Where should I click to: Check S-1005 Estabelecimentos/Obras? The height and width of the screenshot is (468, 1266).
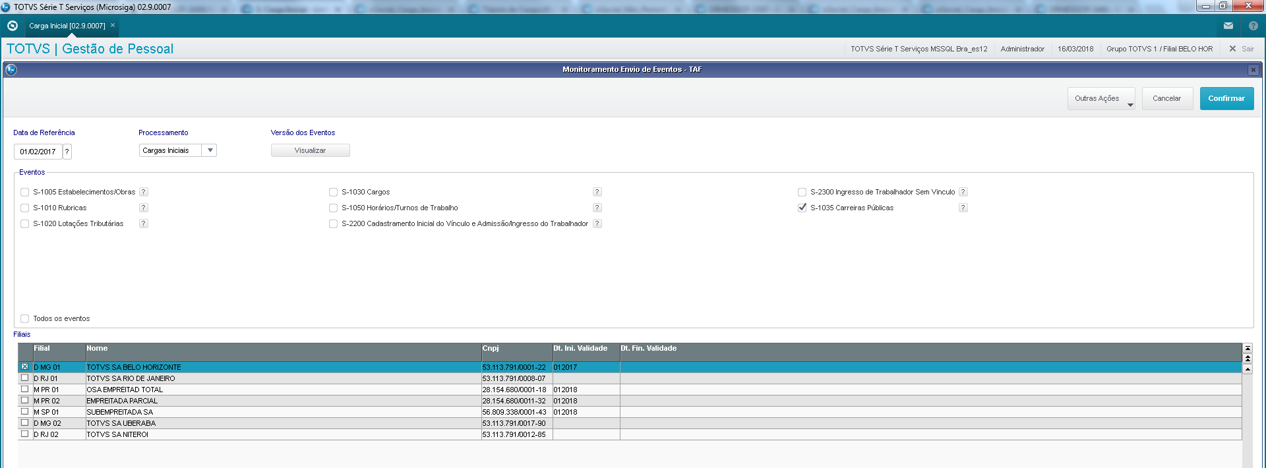point(24,192)
